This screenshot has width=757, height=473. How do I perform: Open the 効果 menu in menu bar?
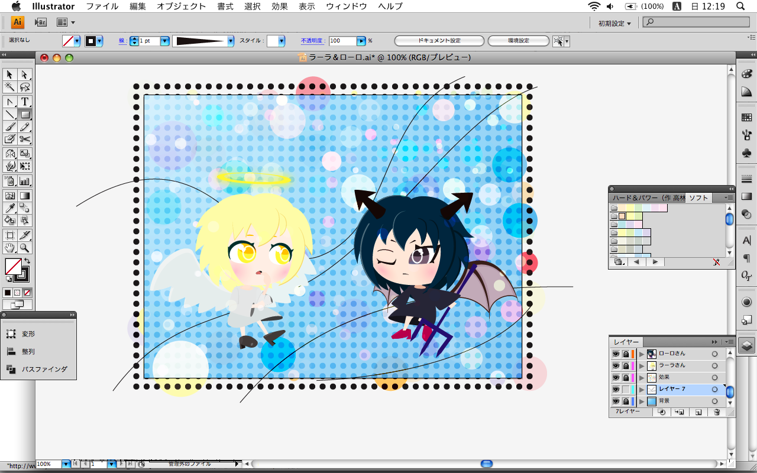coord(280,7)
